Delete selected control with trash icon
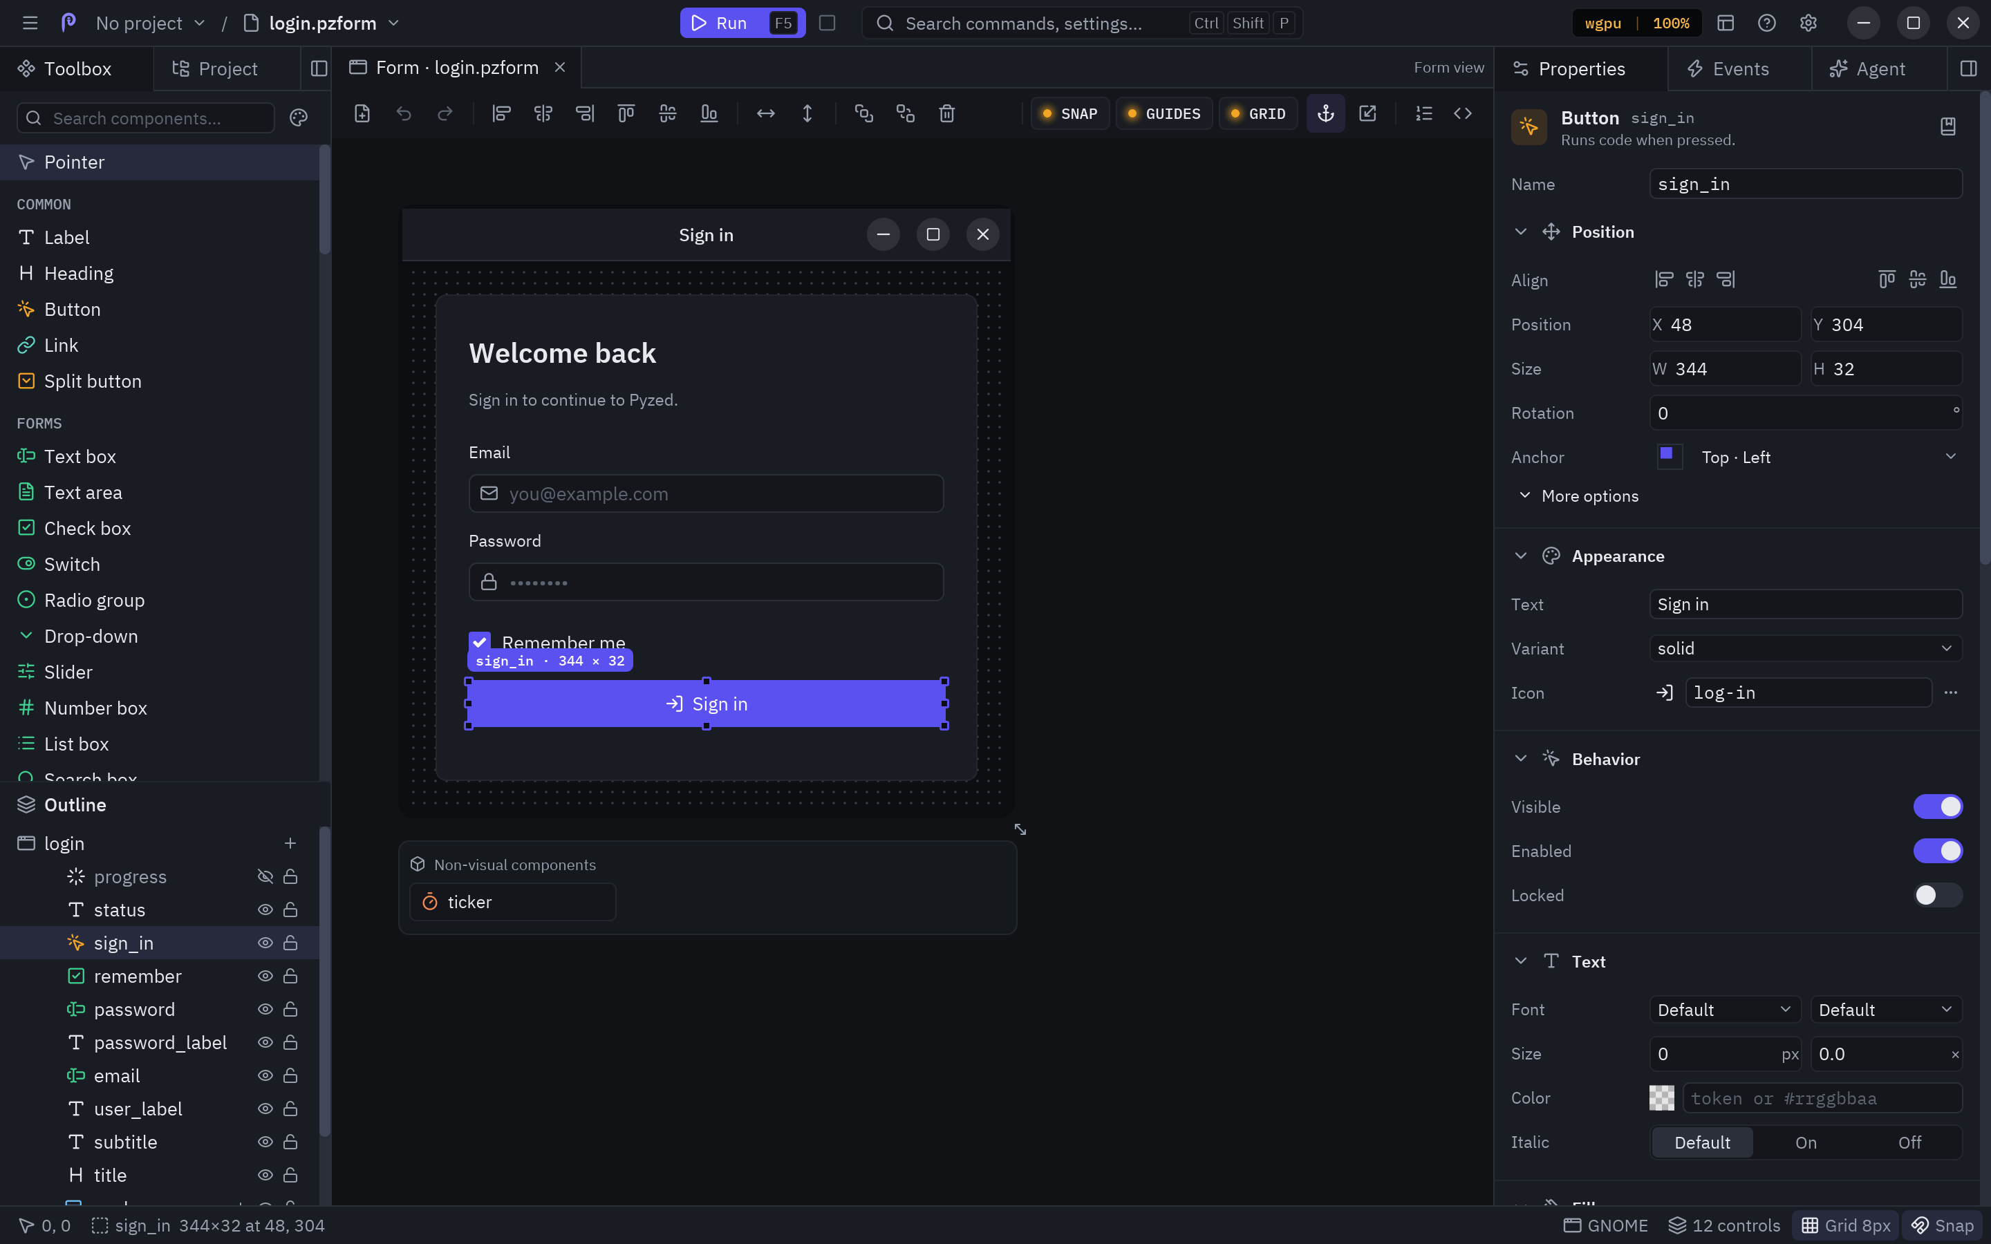 click(947, 113)
